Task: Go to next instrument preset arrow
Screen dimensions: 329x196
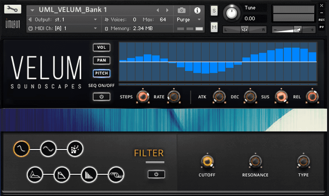Action: pos(167,10)
